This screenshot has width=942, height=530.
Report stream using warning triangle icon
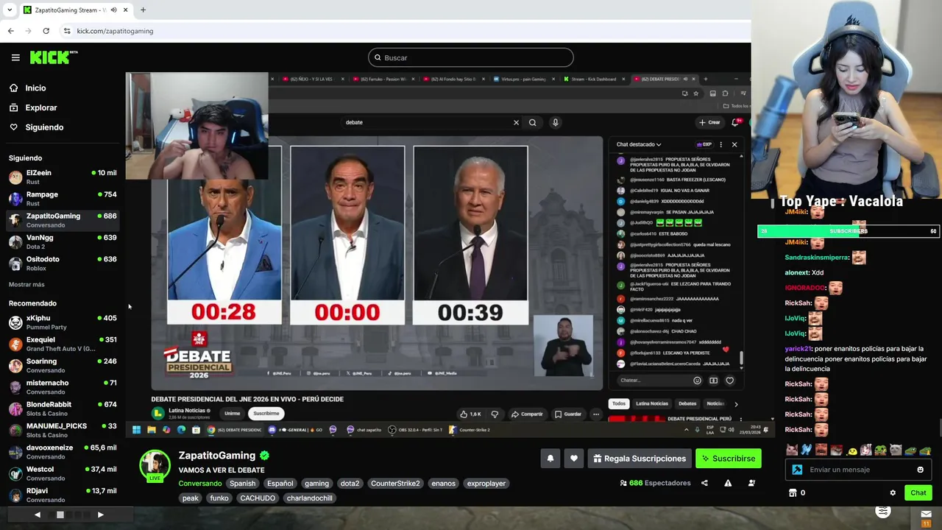[x=728, y=483]
